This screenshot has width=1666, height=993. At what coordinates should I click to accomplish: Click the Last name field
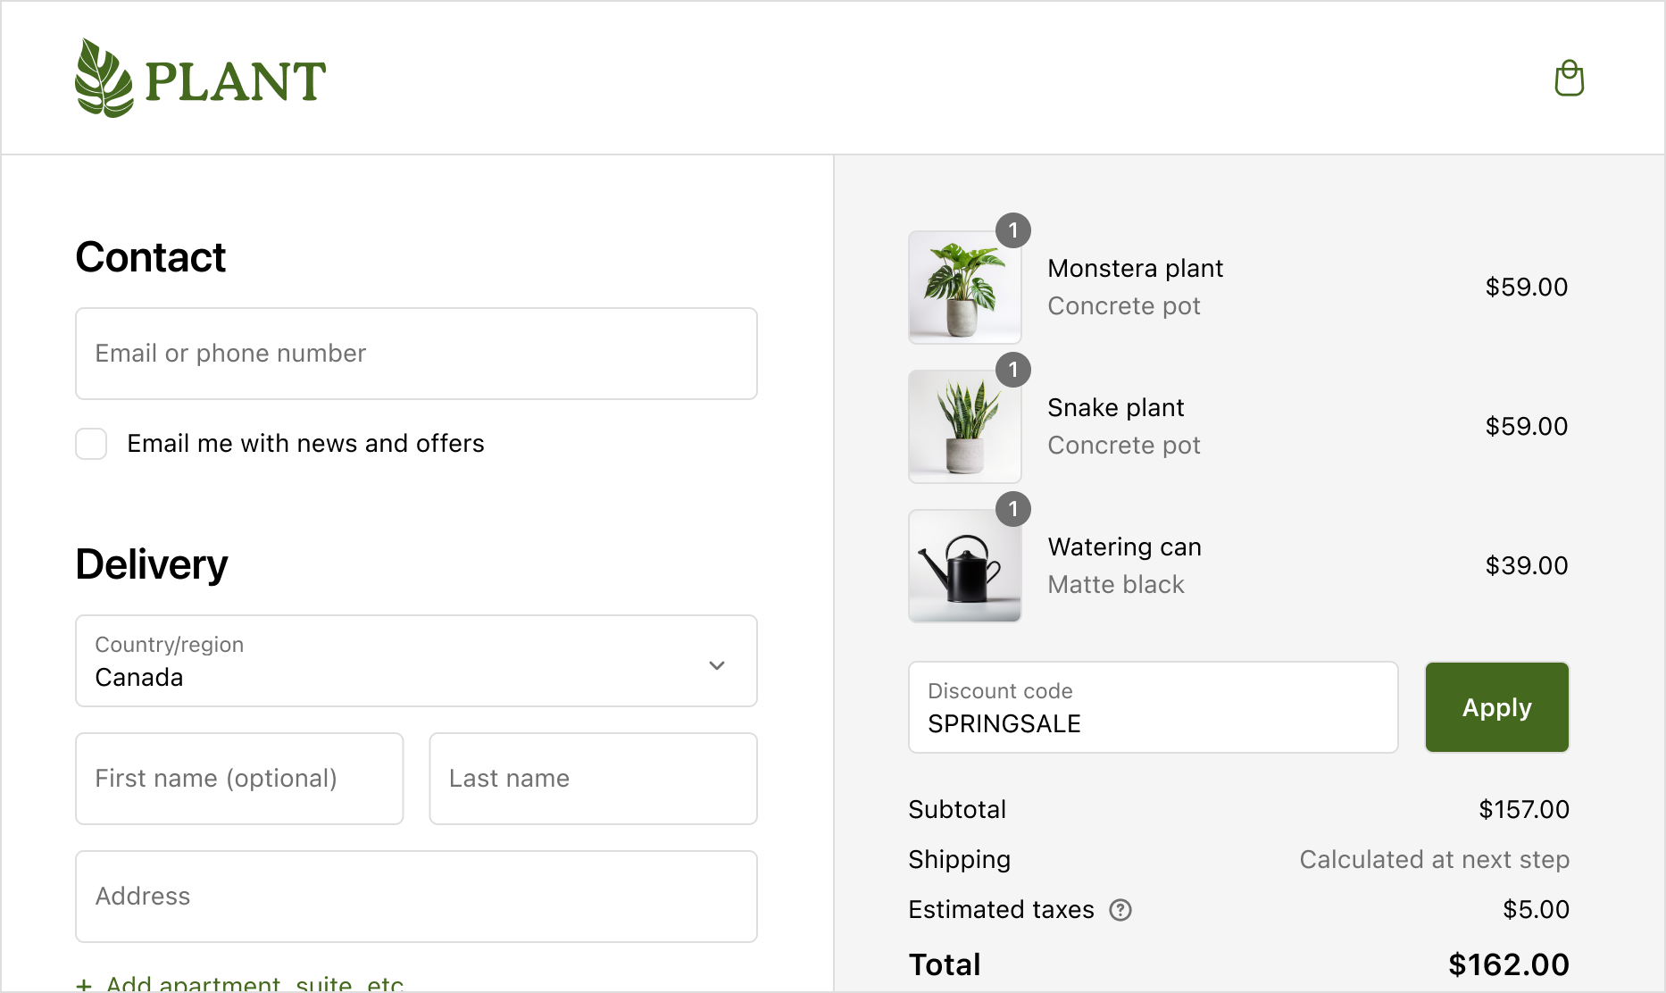[x=593, y=779]
